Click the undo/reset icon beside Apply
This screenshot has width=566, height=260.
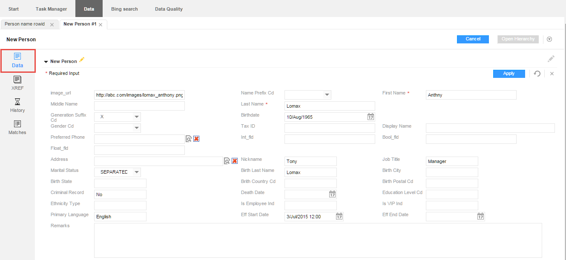click(x=537, y=74)
